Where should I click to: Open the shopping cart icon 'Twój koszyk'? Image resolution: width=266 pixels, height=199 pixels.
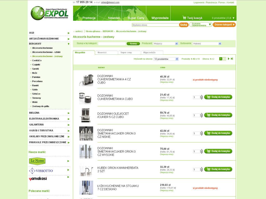point(184,18)
